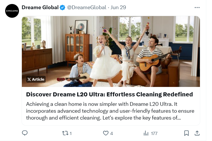
Task: Open the three-dot more options menu
Action: click(x=197, y=7)
